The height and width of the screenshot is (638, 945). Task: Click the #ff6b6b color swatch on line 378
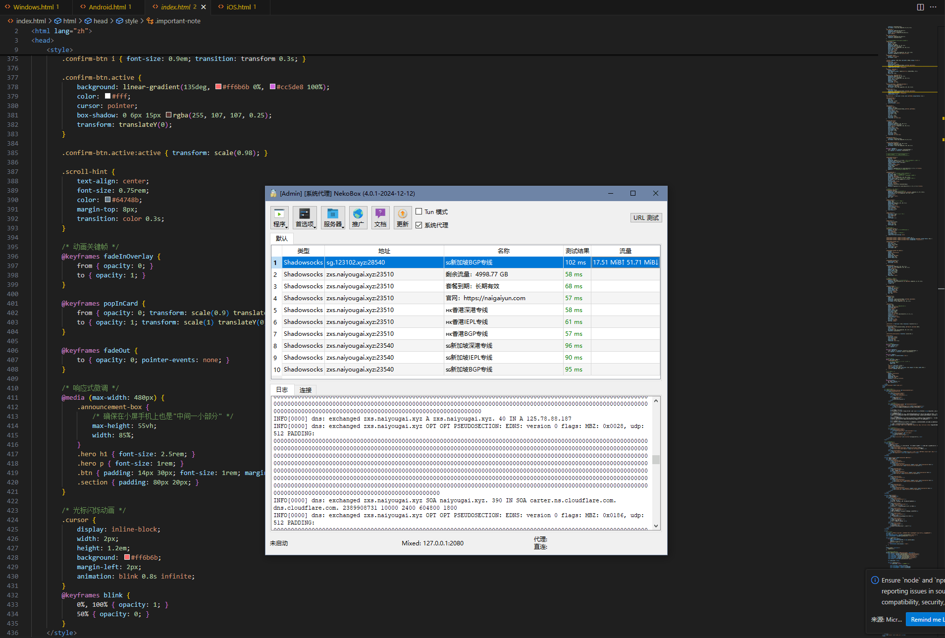coord(218,86)
